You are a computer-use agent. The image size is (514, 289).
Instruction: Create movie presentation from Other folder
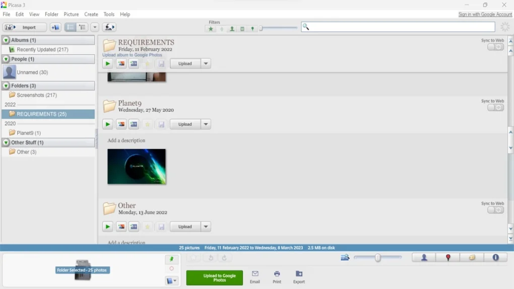pos(134,227)
